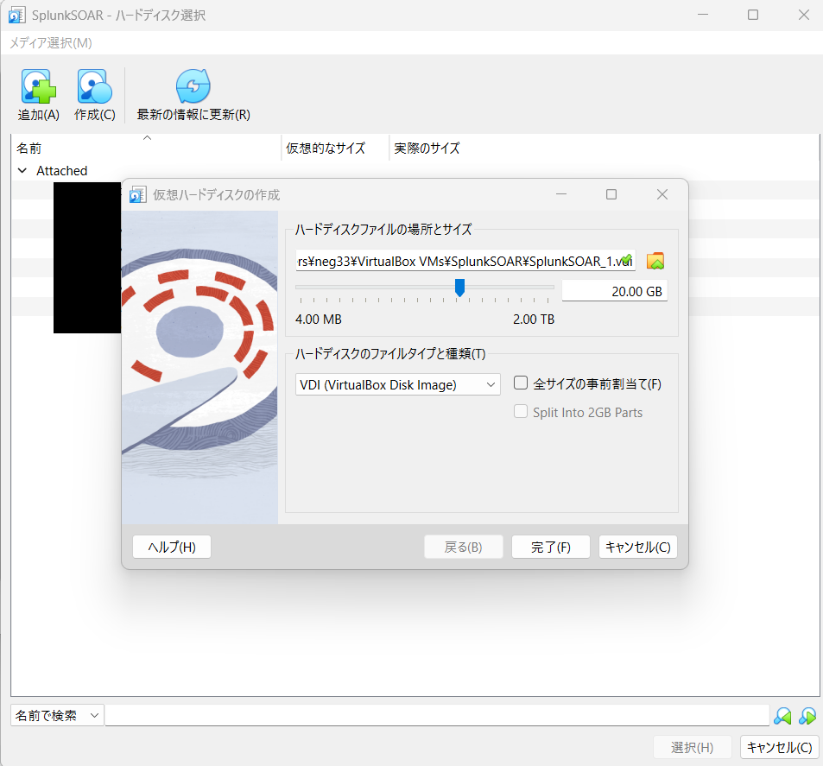Click SplunkSOAR window title bar icon
The image size is (823, 766).
tap(16, 15)
